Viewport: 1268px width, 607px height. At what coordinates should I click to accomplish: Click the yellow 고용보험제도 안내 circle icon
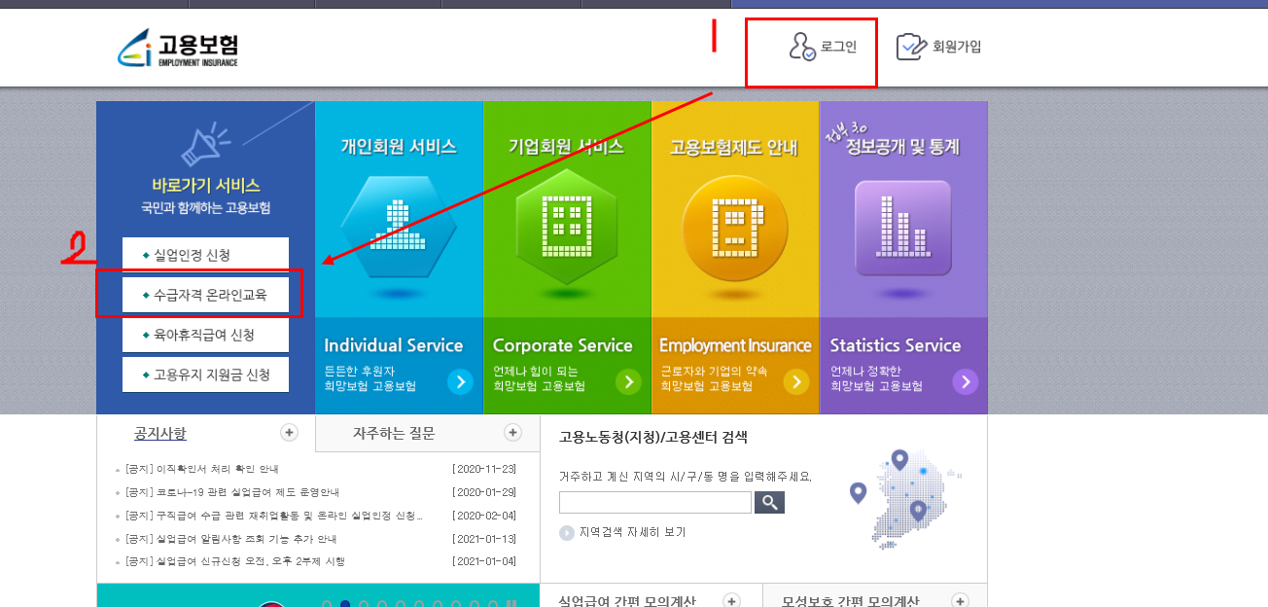point(735,231)
